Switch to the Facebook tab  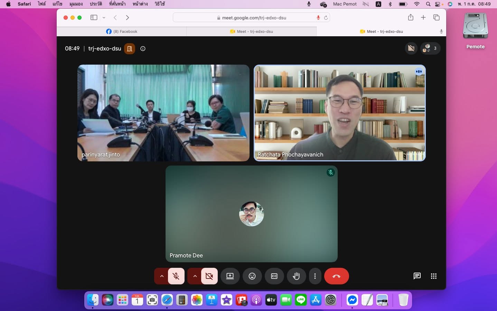(x=122, y=31)
